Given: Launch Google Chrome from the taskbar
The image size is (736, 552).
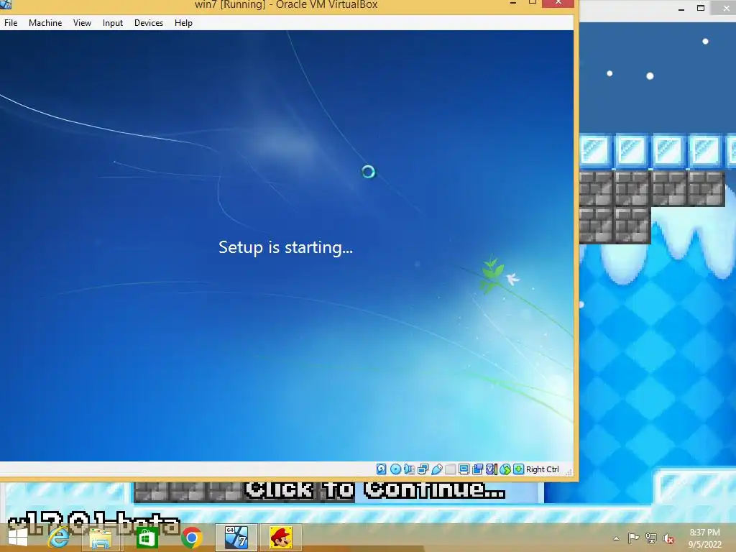Looking at the screenshot, I should point(191,538).
